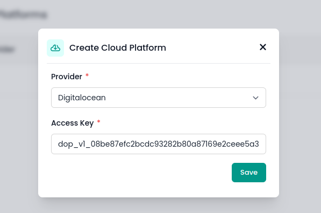Click the Provider field label
Screen dimensions: 321x213
(x=67, y=77)
